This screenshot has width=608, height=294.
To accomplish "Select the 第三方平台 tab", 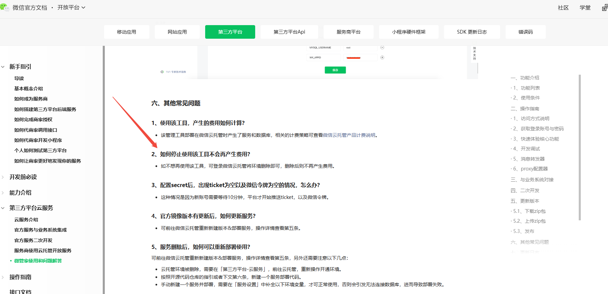I will coord(230,32).
